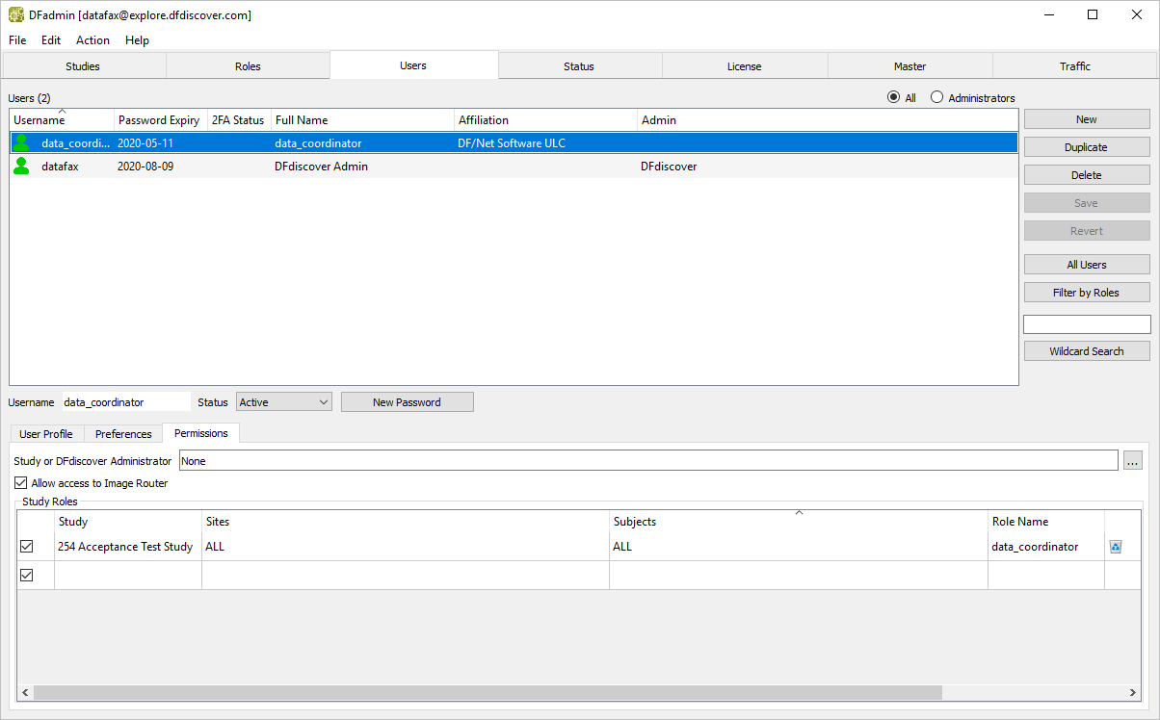Viewport: 1160px width, 720px height.
Task: Switch to the Roles tab
Action: (x=248, y=66)
